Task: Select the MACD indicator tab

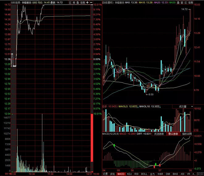Action: pyautogui.click(x=121, y=174)
